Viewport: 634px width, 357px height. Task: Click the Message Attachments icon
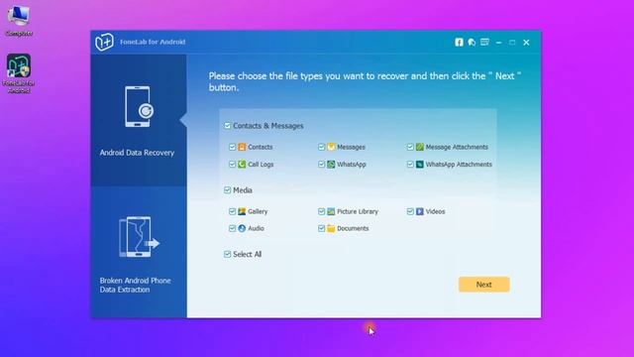pos(420,147)
